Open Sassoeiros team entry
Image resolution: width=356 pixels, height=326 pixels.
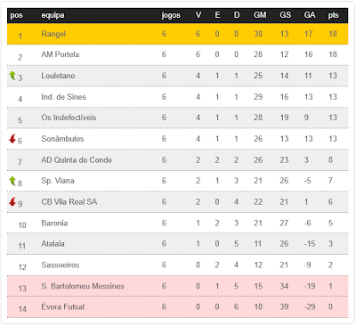[61, 265]
